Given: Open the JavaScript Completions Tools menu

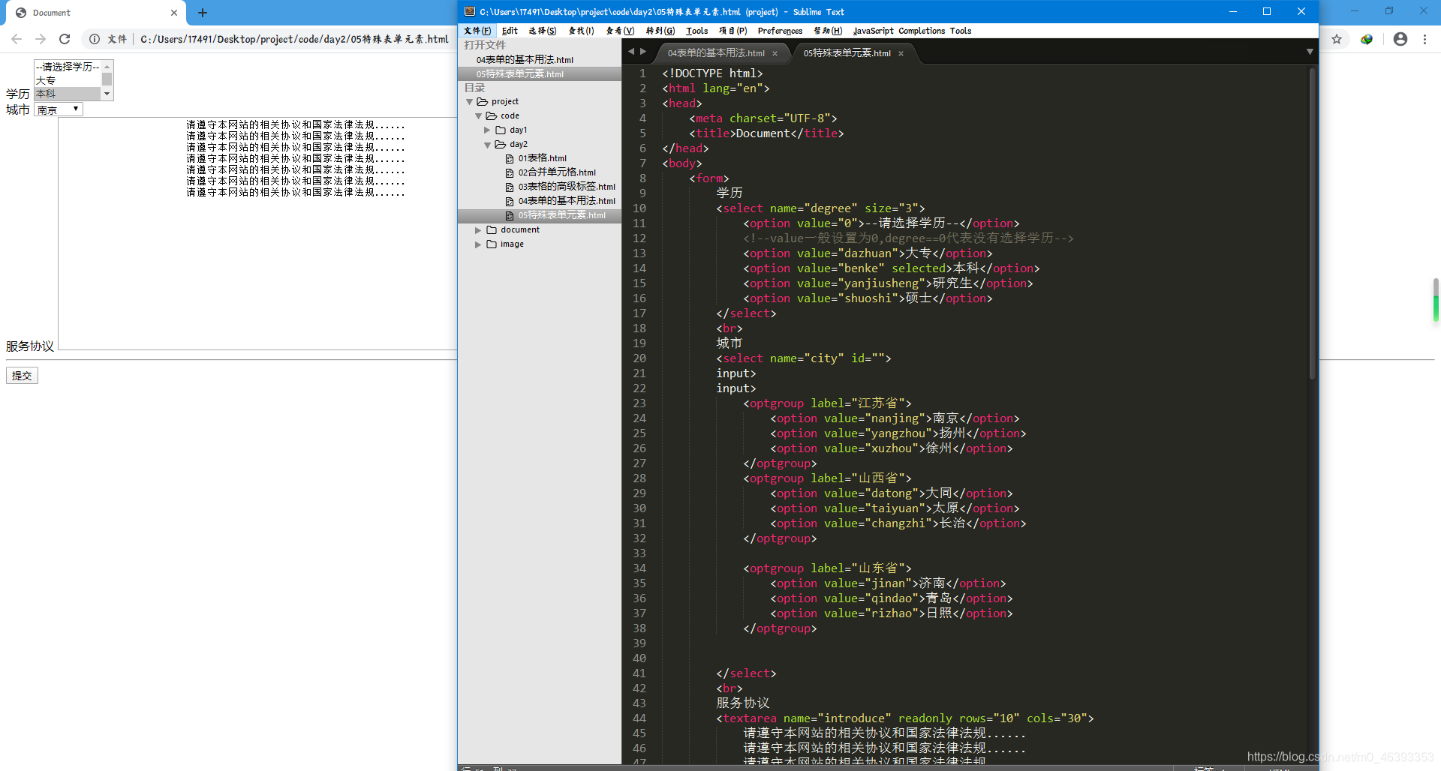Looking at the screenshot, I should point(912,31).
